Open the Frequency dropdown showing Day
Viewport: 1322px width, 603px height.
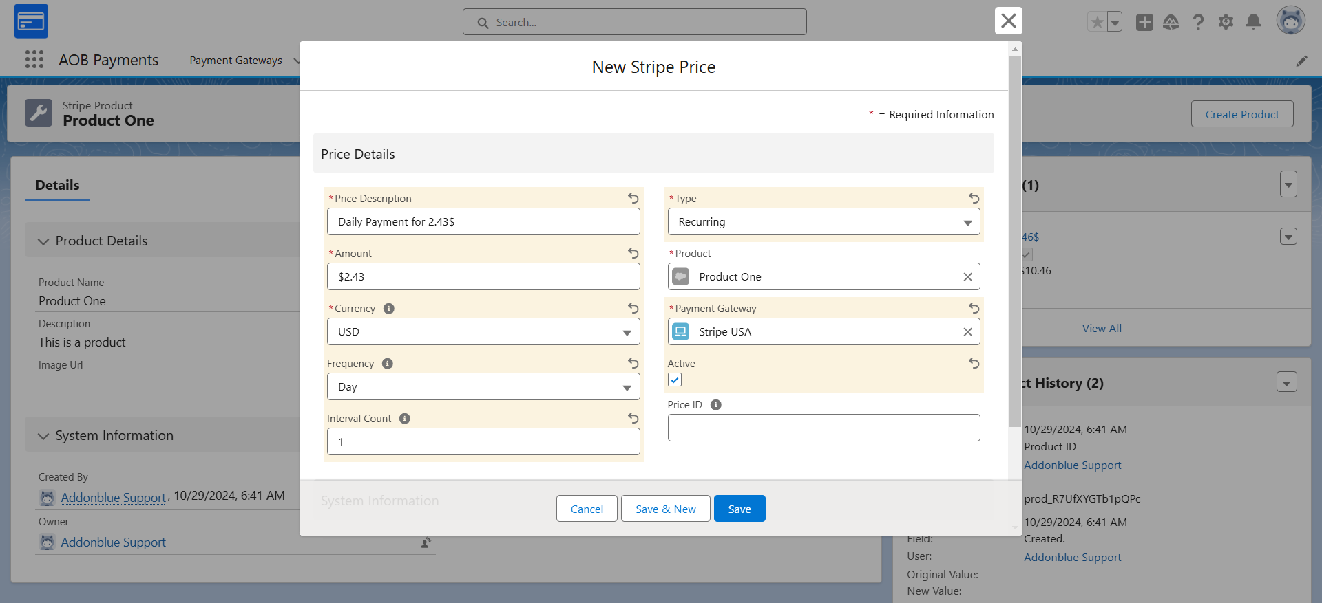[483, 386]
